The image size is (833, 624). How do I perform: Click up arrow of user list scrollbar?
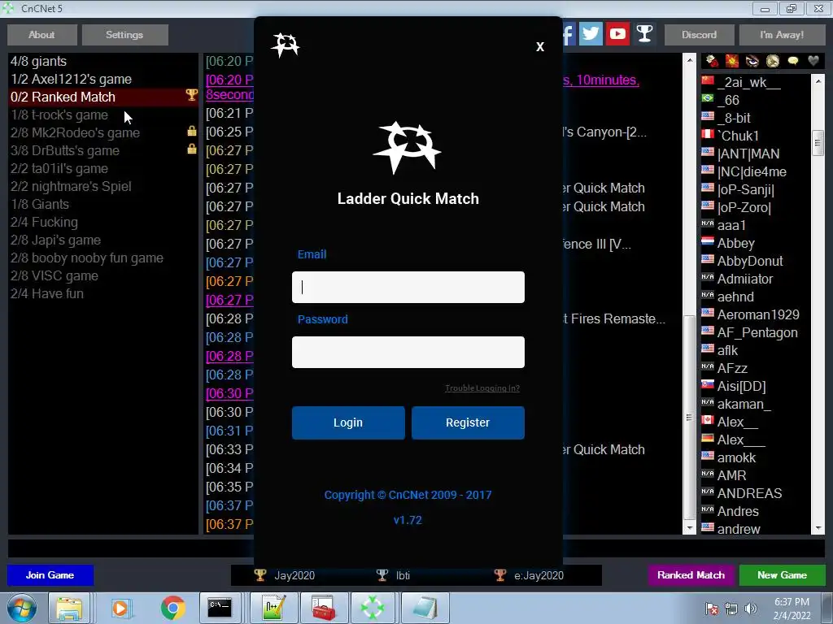tap(818, 81)
